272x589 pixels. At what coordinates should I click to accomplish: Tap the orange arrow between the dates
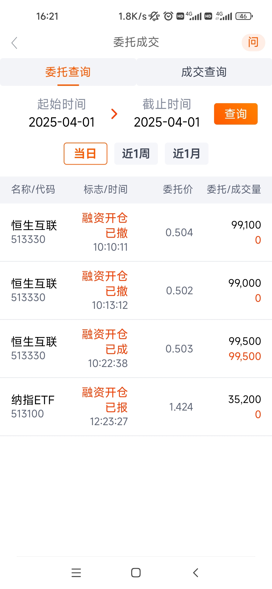(x=114, y=114)
